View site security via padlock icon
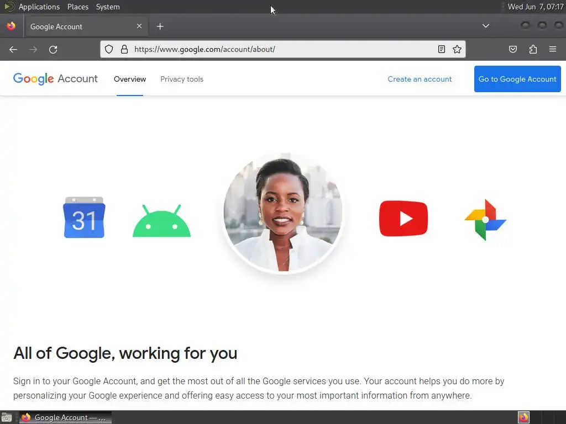 [x=124, y=49]
